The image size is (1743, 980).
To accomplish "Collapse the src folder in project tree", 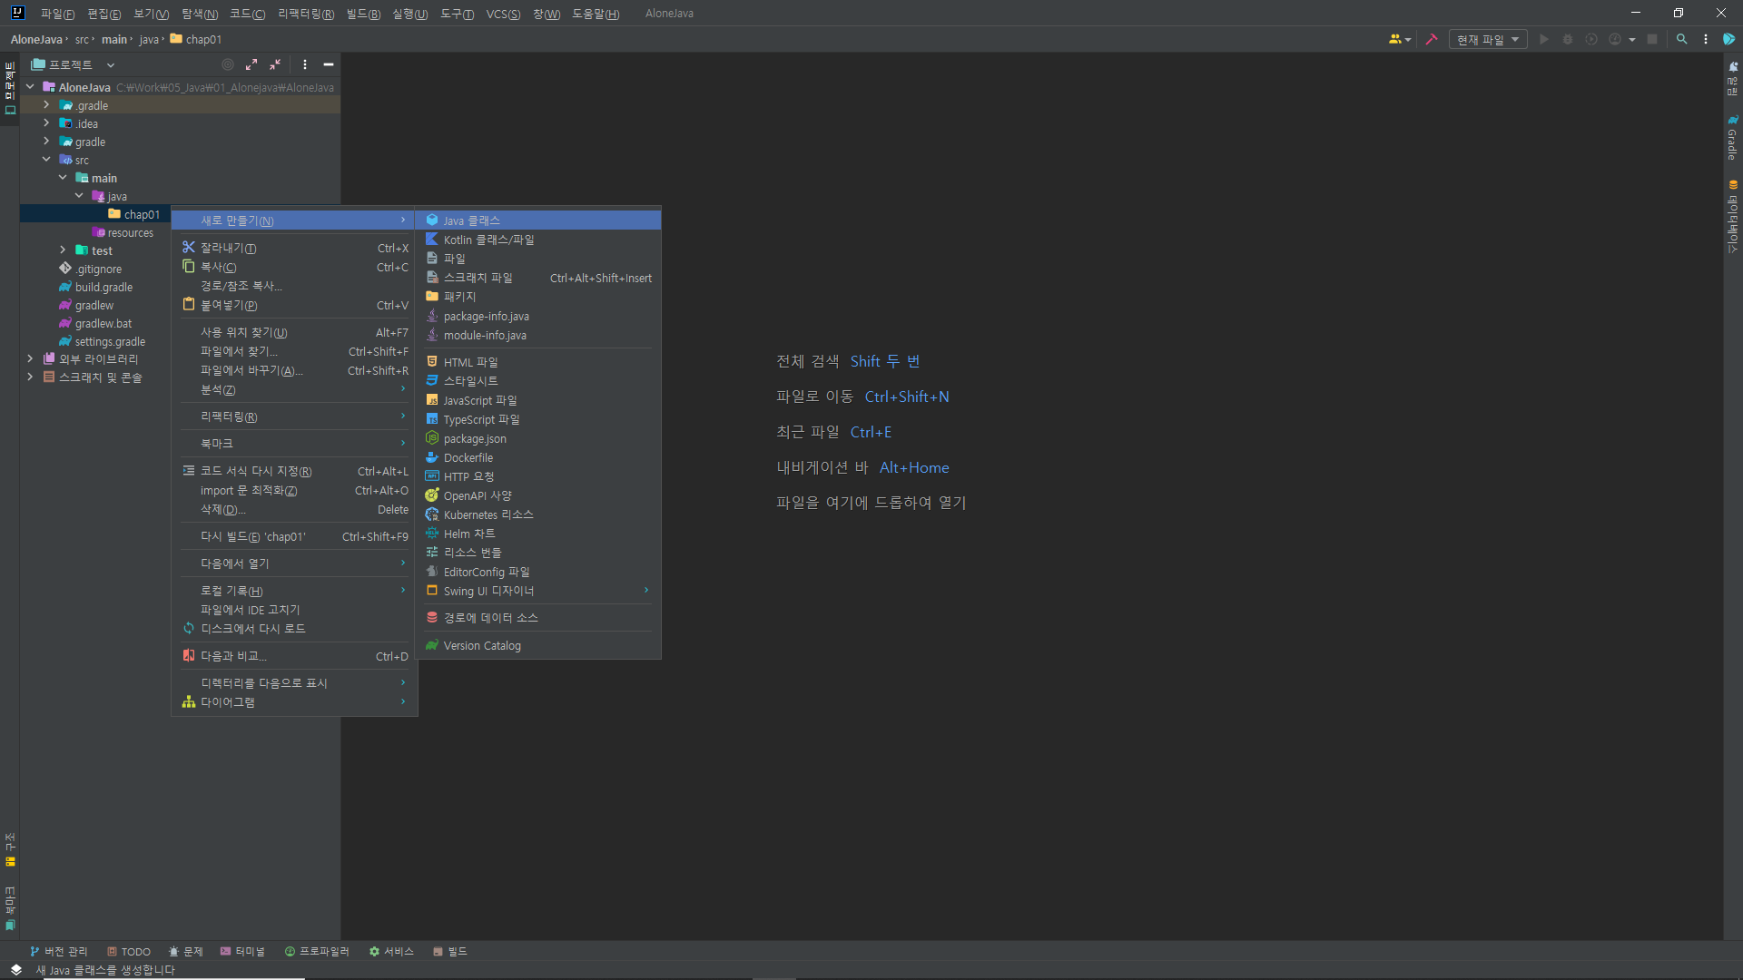I will 46,160.
